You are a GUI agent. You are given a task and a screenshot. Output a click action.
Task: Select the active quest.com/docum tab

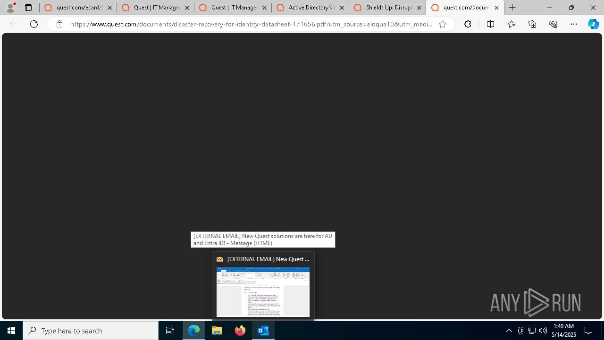click(x=465, y=8)
